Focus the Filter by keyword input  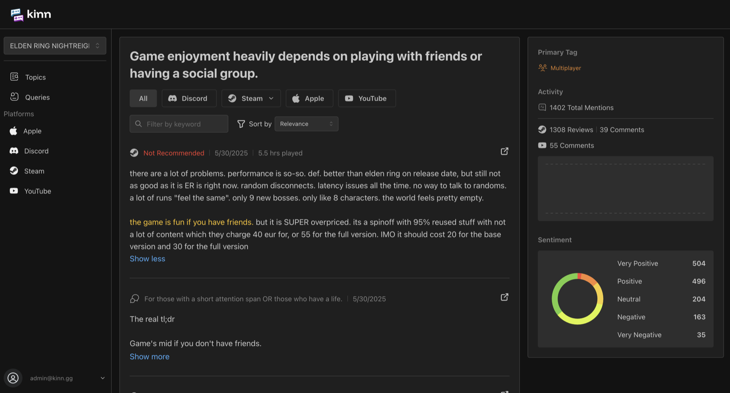coord(179,124)
